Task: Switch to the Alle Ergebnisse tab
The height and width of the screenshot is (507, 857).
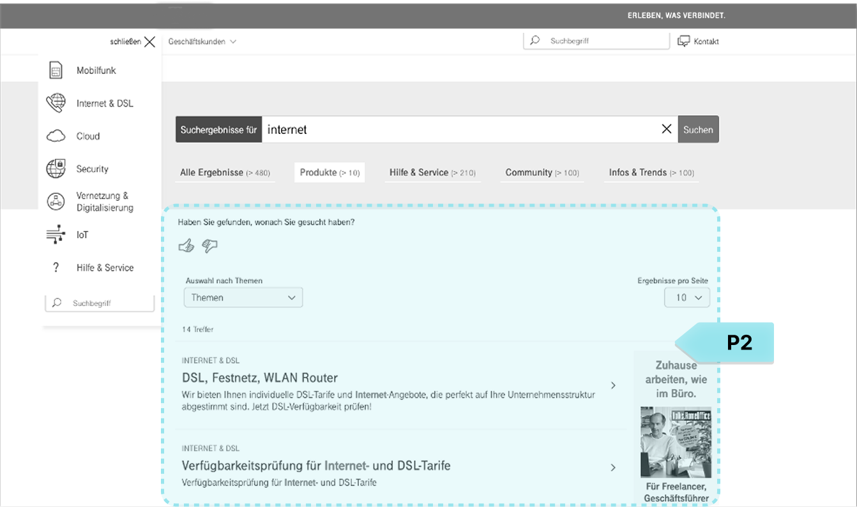Action: click(x=225, y=173)
